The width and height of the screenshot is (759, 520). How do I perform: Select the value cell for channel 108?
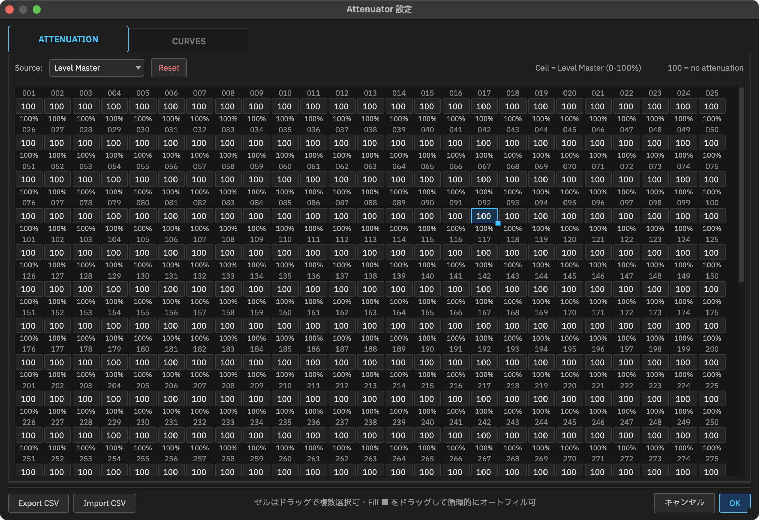coord(228,253)
